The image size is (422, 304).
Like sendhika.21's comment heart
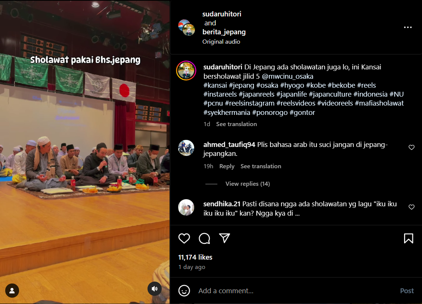(x=412, y=207)
